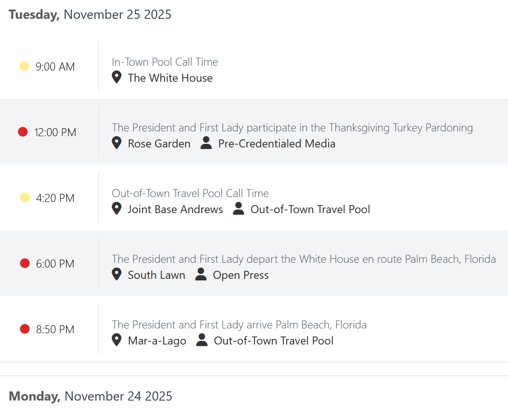Click the location pin next to Joint Base Andrews
The height and width of the screenshot is (411, 508).
click(117, 208)
